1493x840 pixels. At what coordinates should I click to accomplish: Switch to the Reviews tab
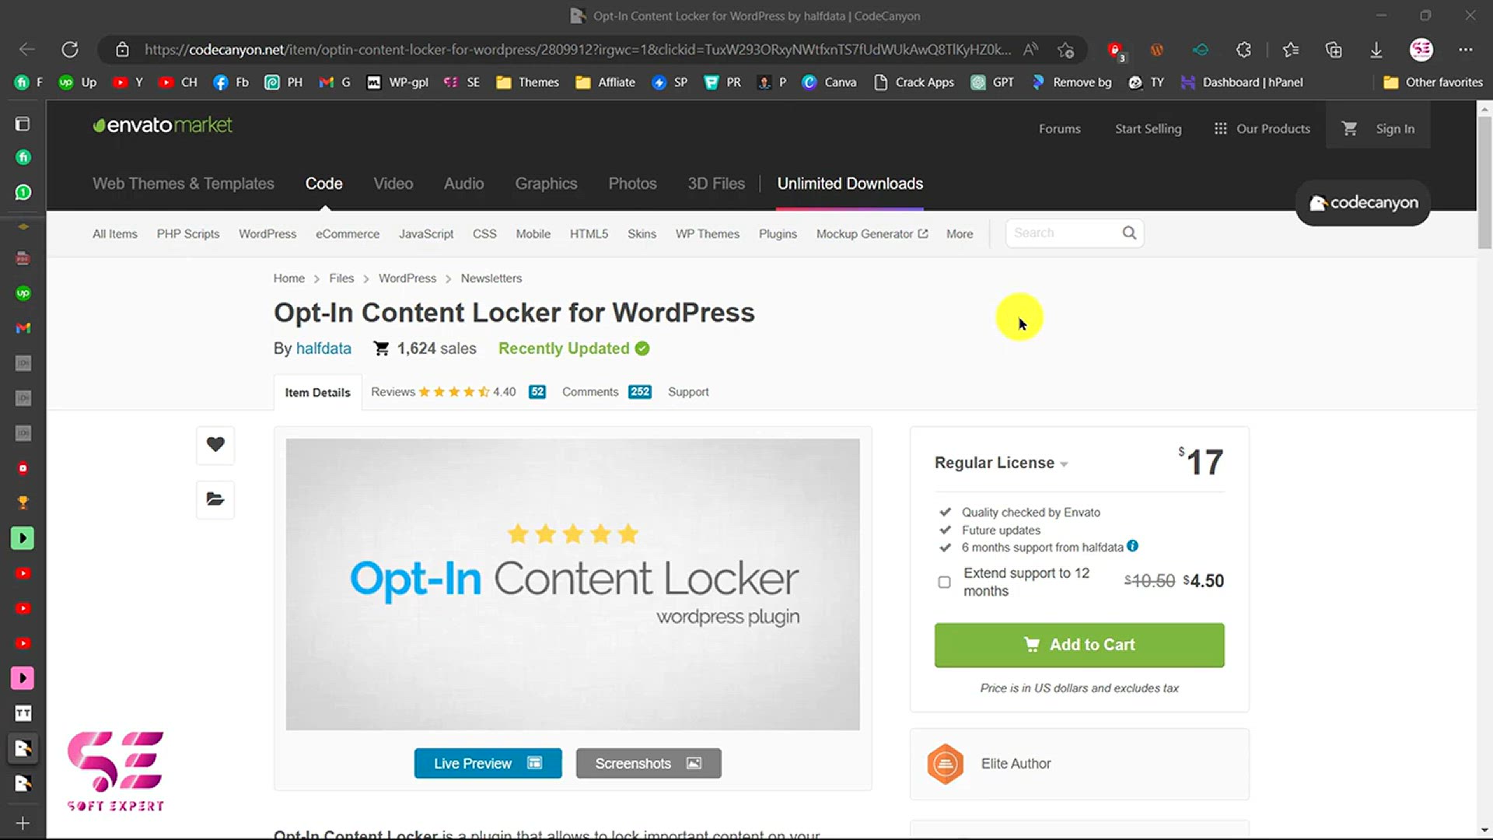(458, 392)
